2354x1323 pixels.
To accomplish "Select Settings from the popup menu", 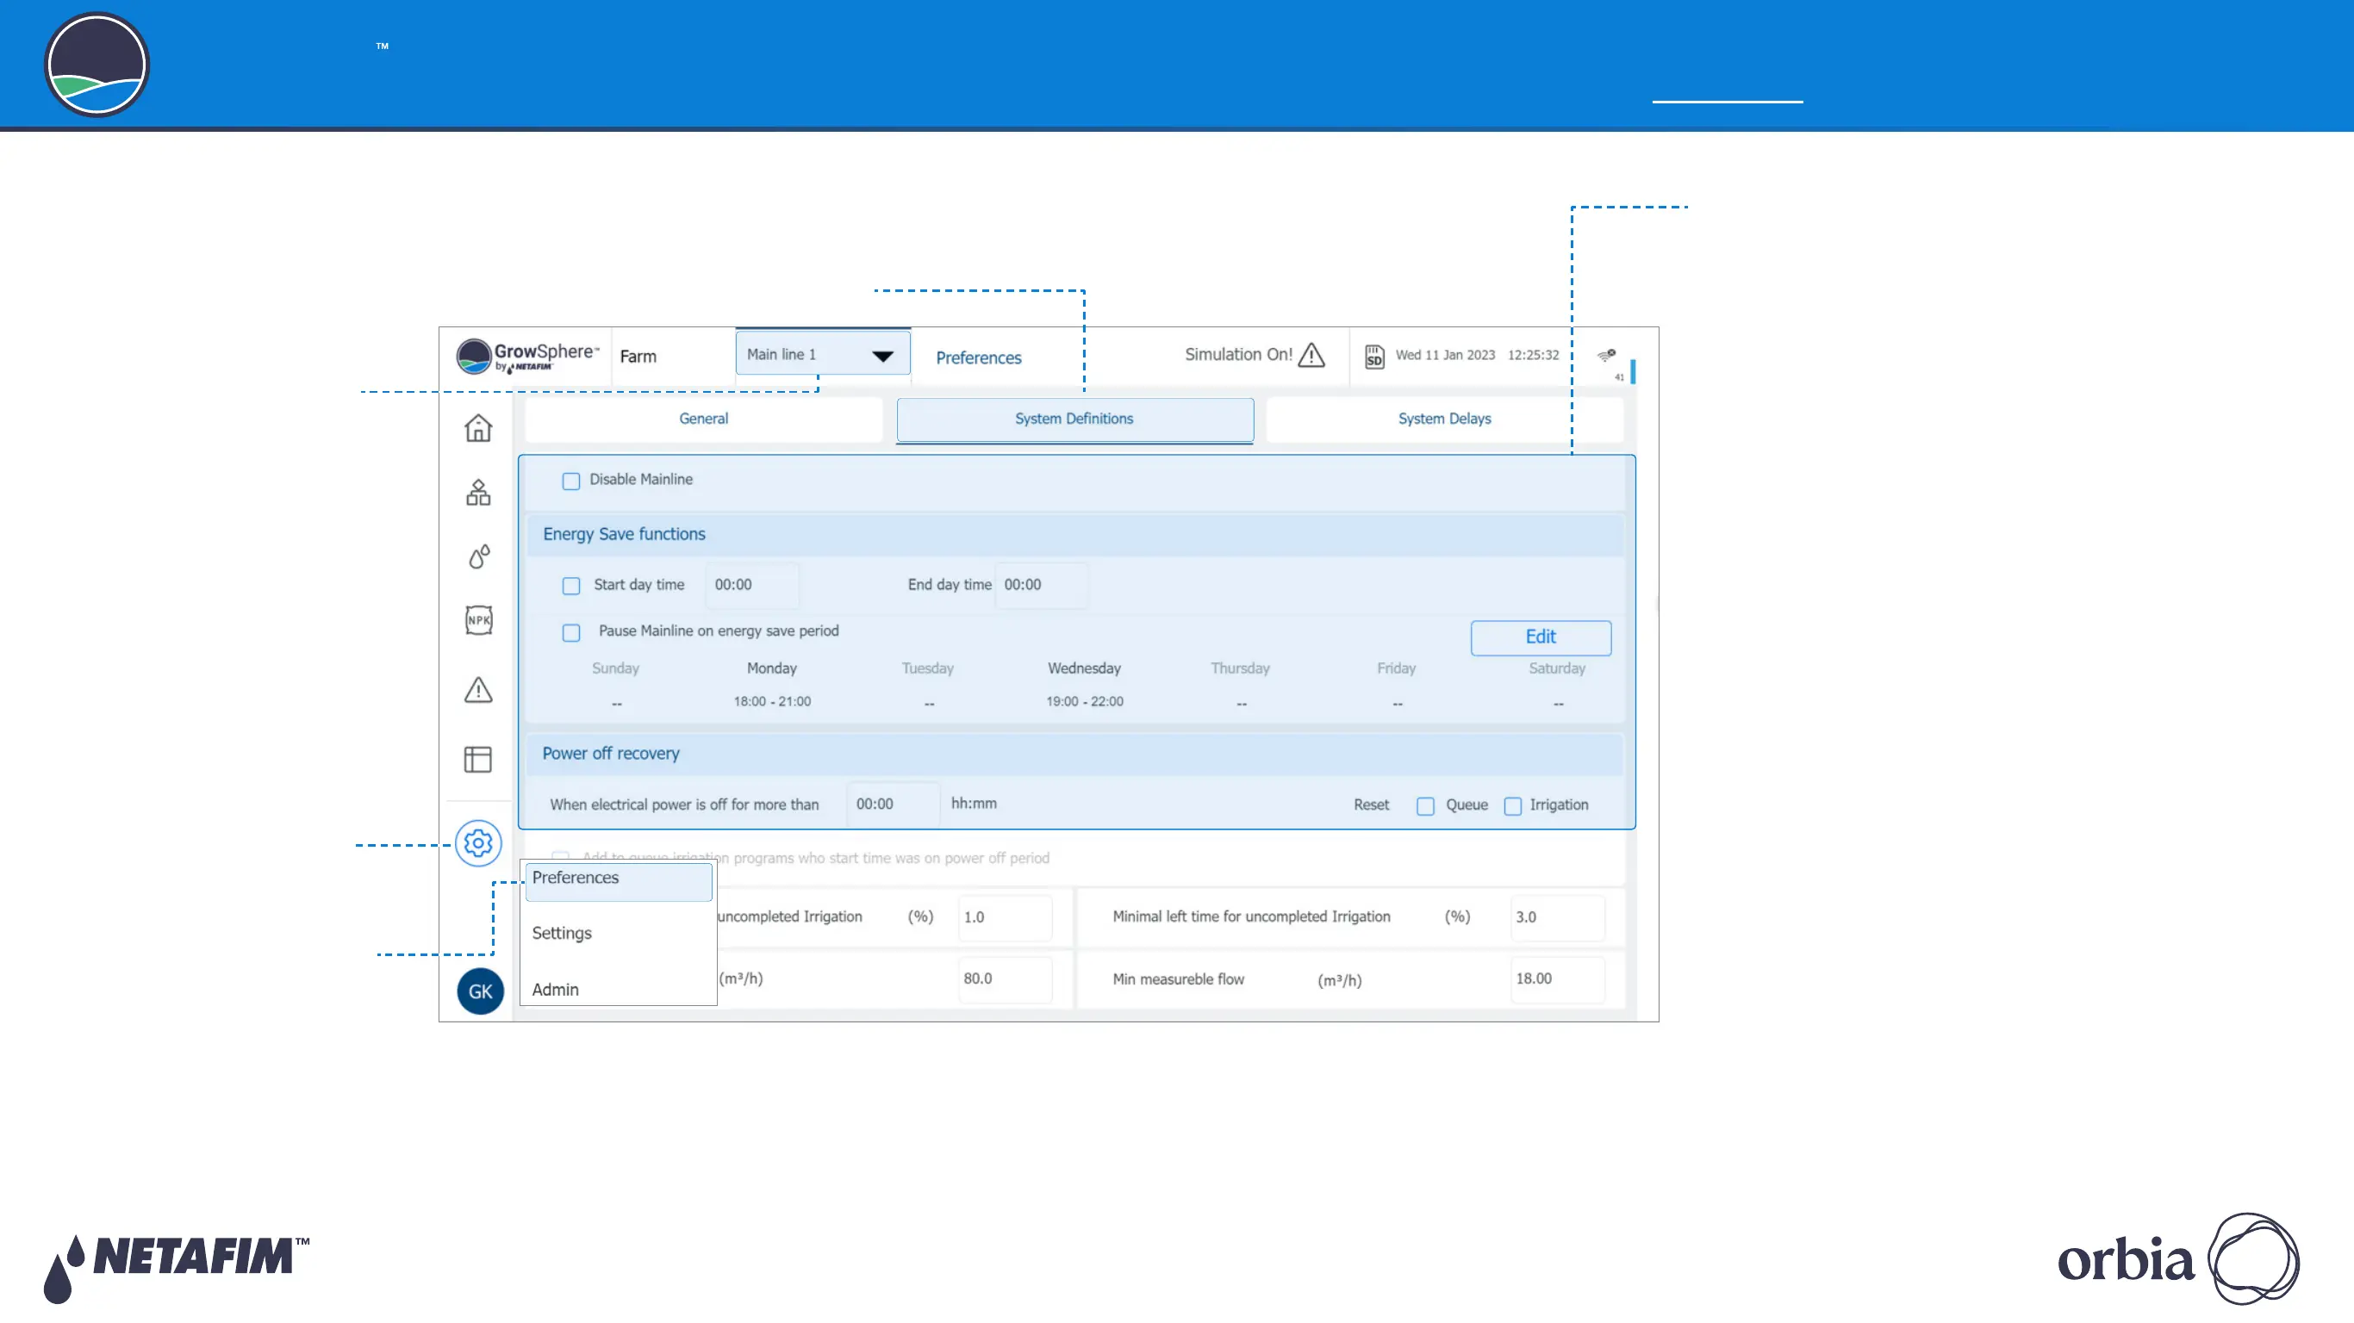I will [x=562, y=933].
